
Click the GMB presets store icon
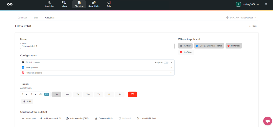click(23, 67)
